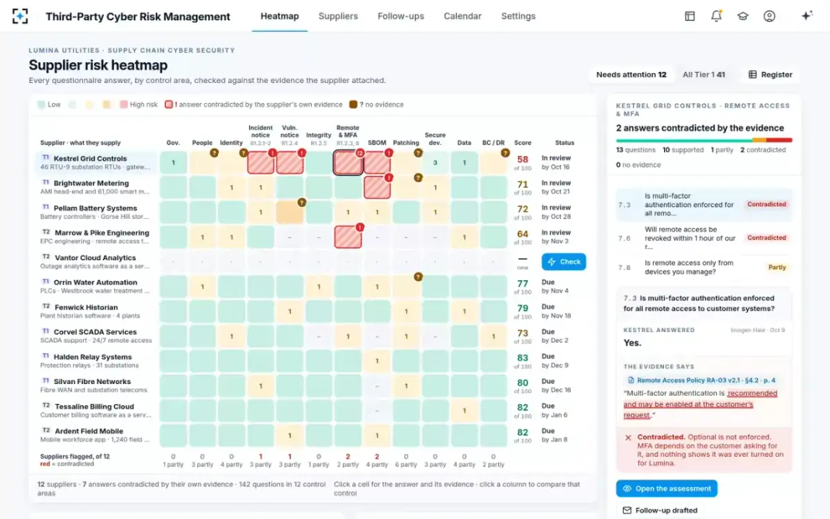Click the lightning icon in Check button
830x519 pixels.
pos(551,262)
